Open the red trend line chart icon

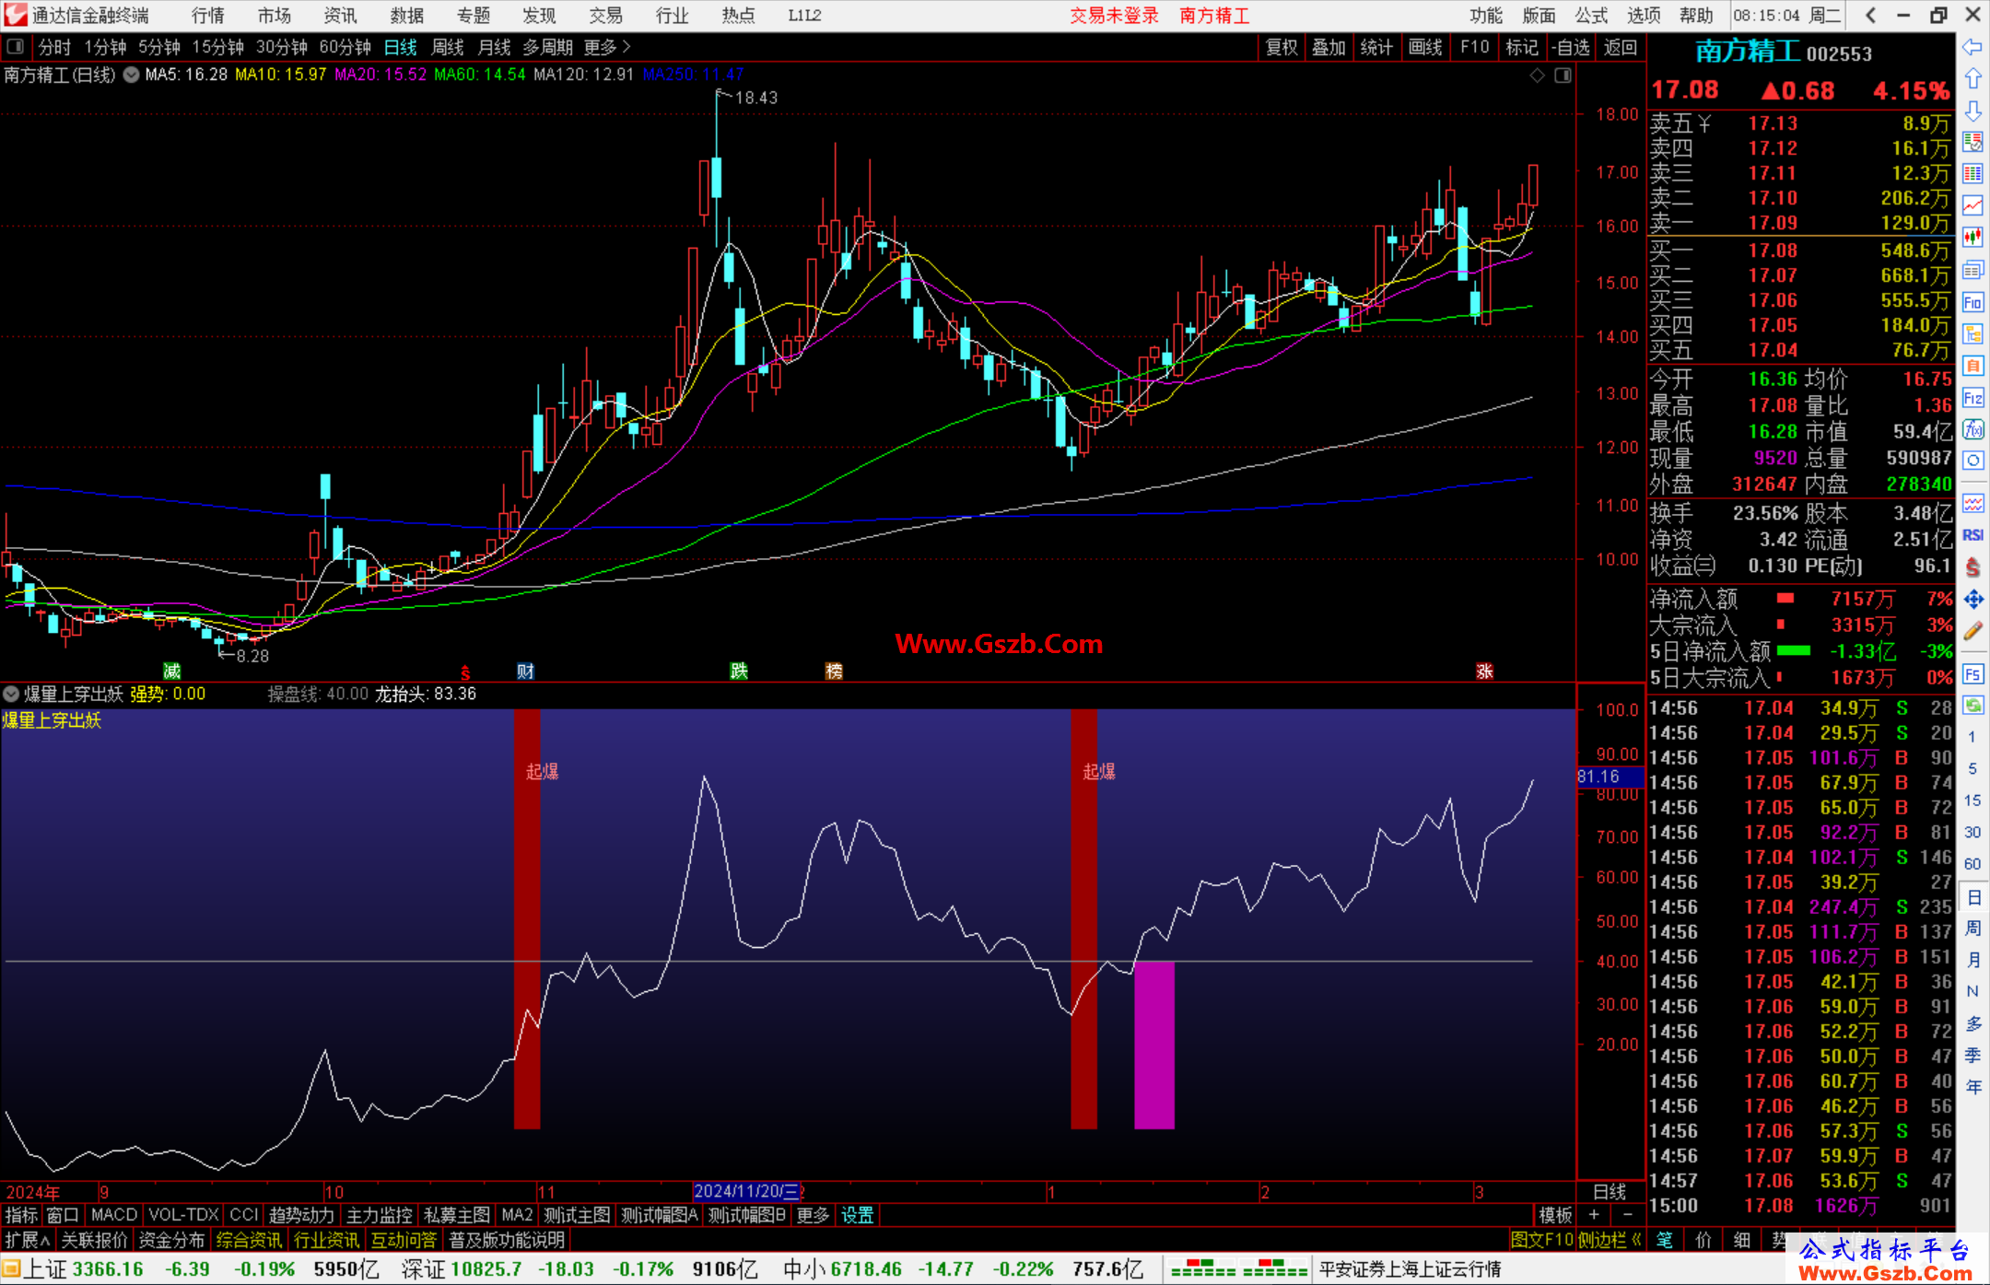pyautogui.click(x=1972, y=205)
